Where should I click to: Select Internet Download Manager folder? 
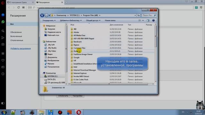point(85,70)
